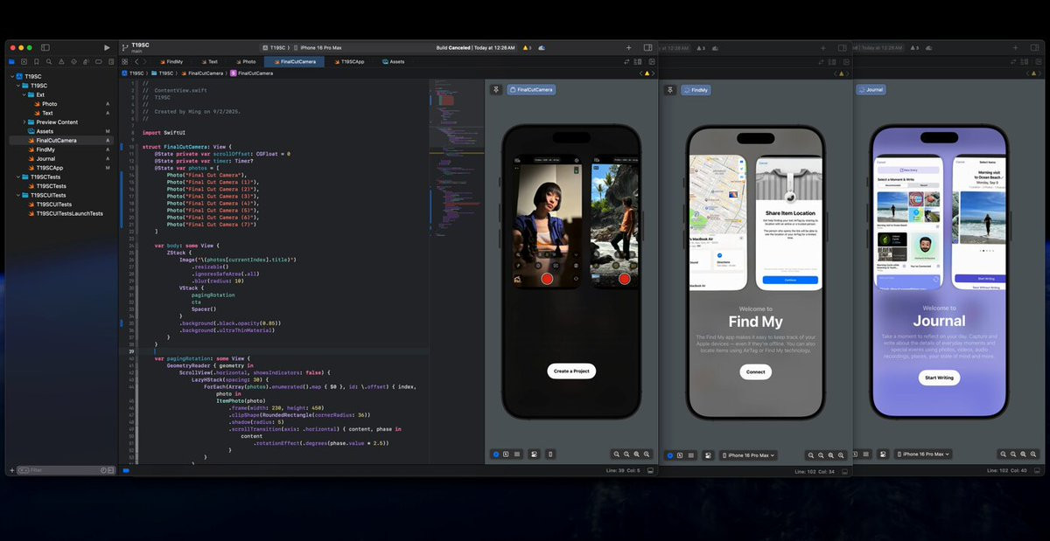This screenshot has width=1050, height=541.
Task: Tap Connect in the Find My preview
Action: pyautogui.click(x=756, y=371)
